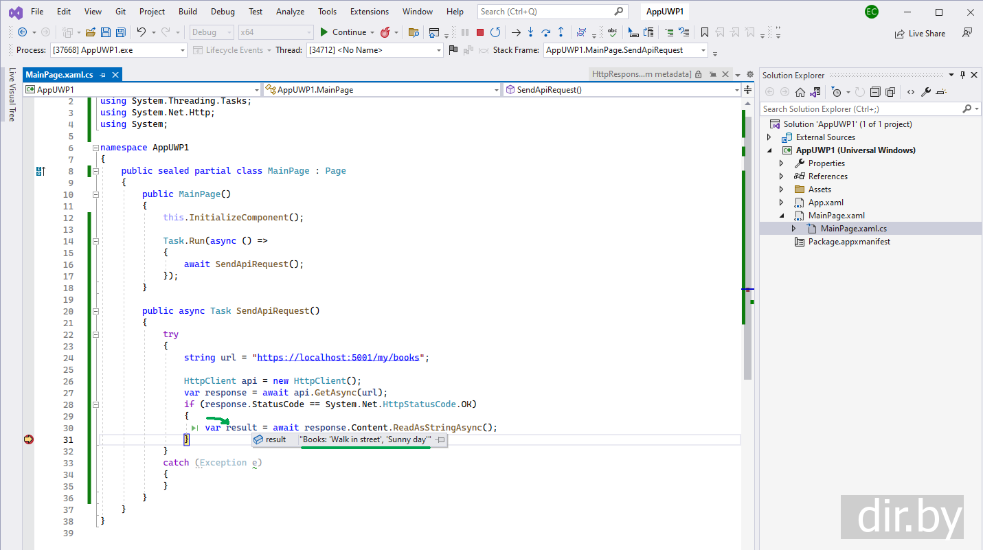Switch to the HttpResponse metadata tab

pos(641,74)
